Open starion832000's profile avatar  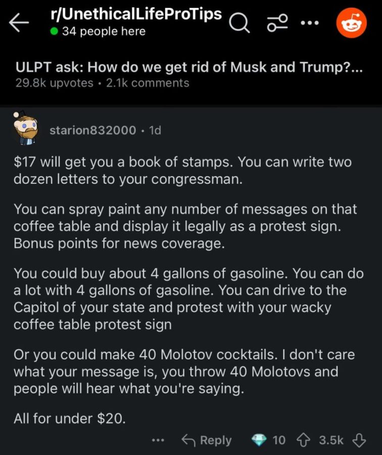point(25,129)
